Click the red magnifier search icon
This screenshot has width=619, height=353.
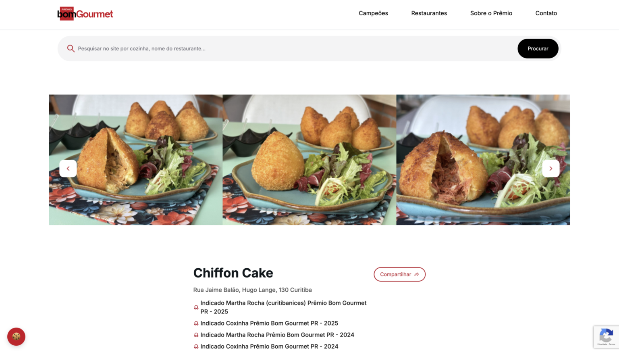pos(71,48)
